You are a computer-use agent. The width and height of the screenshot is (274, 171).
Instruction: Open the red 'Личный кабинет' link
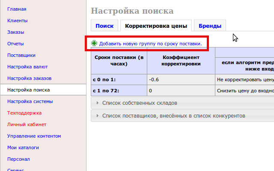click(x=27, y=124)
